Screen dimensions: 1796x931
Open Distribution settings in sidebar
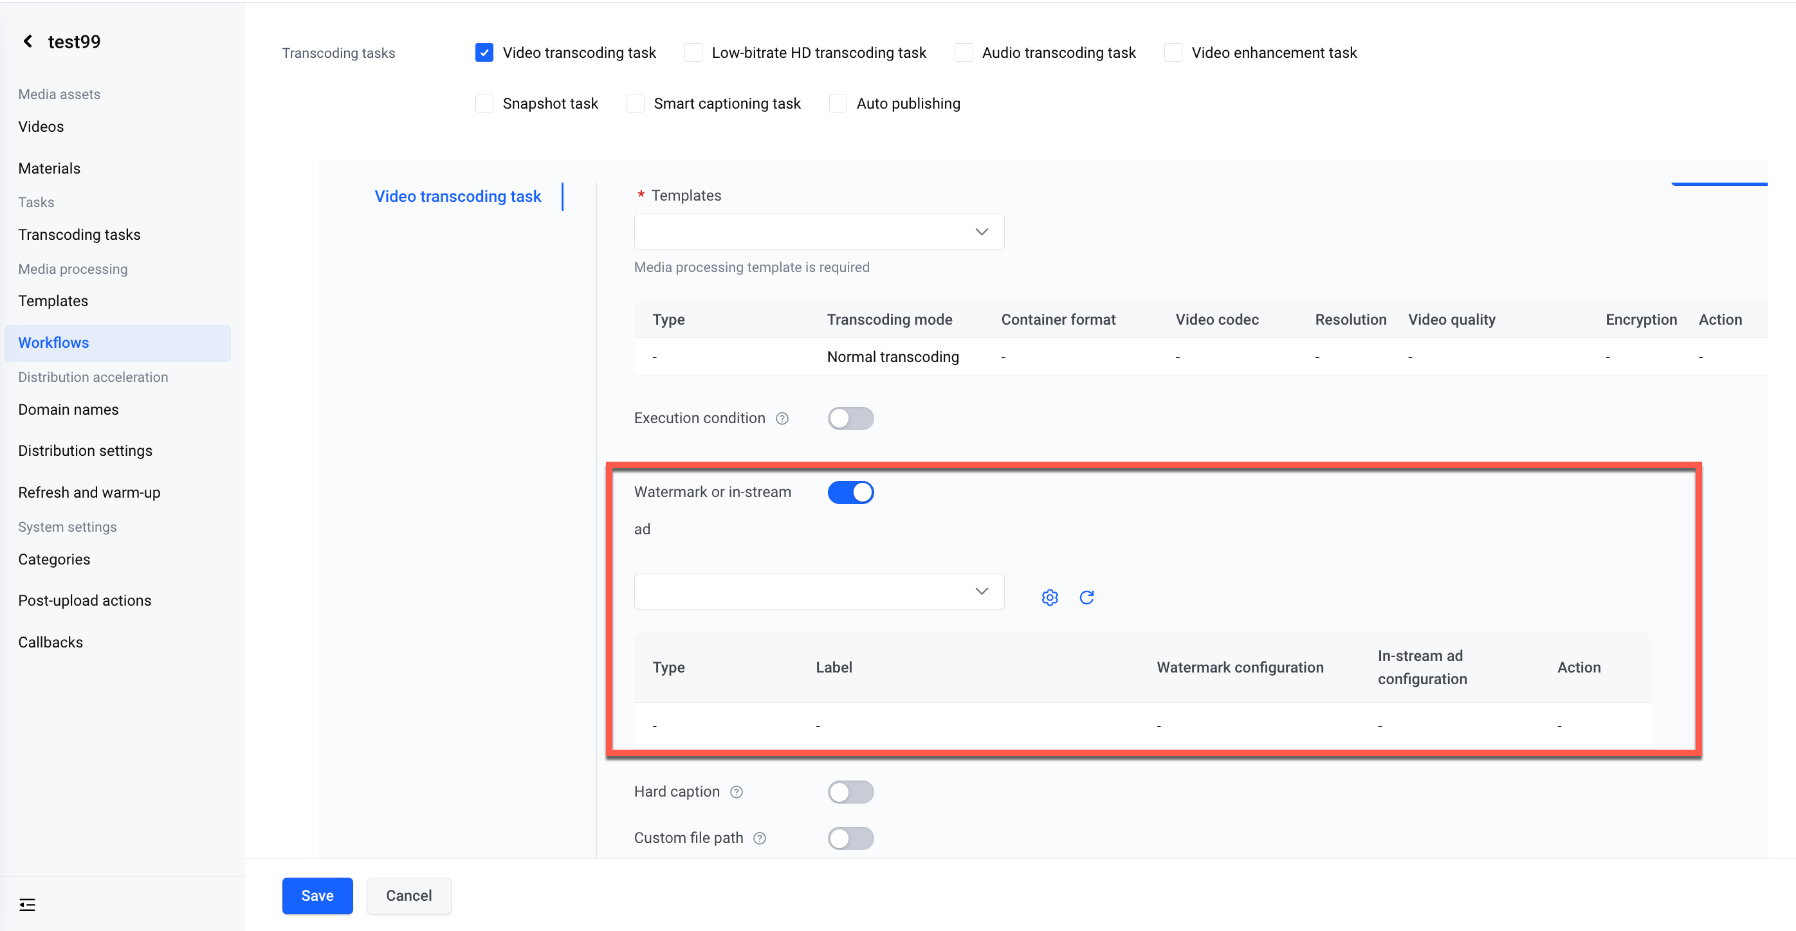click(x=85, y=451)
